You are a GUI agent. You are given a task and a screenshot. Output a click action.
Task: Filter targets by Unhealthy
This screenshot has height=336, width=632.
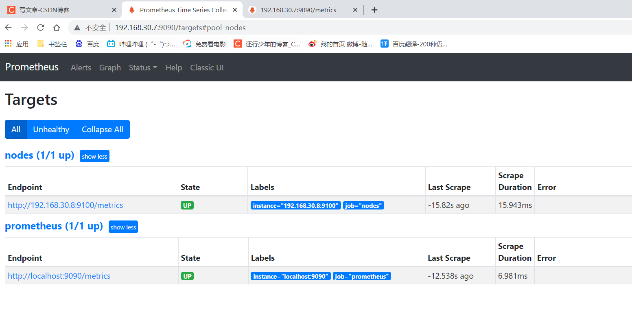pos(51,129)
